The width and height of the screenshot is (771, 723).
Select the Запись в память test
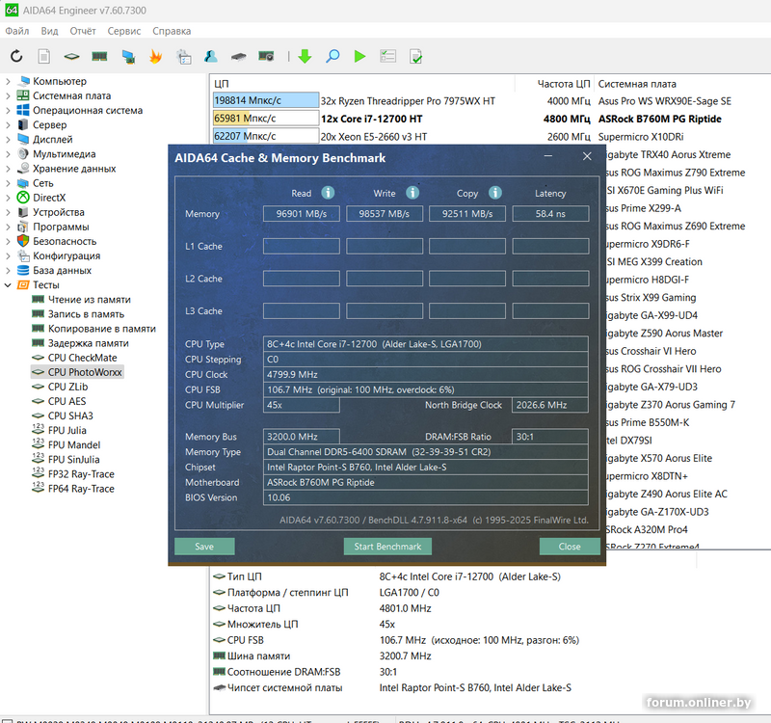coord(86,314)
